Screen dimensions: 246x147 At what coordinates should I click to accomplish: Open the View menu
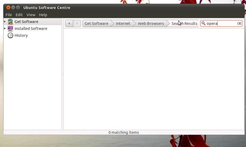click(31, 15)
